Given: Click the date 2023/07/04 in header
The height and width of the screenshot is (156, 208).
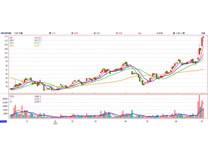Looking at the screenshot, I should (x=6, y=33).
